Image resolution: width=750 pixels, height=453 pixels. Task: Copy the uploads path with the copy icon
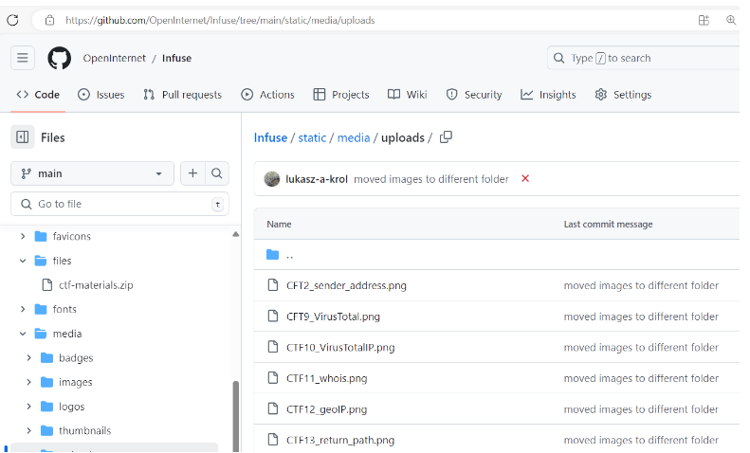coord(446,137)
